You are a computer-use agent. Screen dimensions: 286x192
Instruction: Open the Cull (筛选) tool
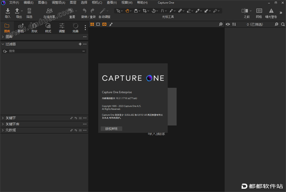point(29,11)
